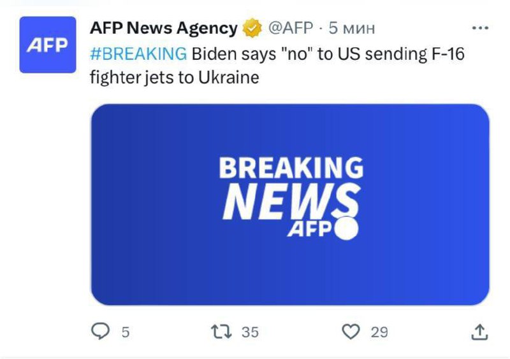Open the @AFP handle
Image resolution: width=510 pixels, height=359 pixels.
tap(291, 29)
